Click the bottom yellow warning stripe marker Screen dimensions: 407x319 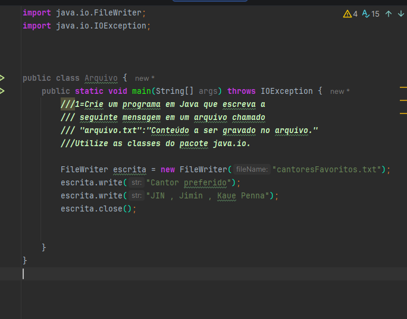pos(403,113)
